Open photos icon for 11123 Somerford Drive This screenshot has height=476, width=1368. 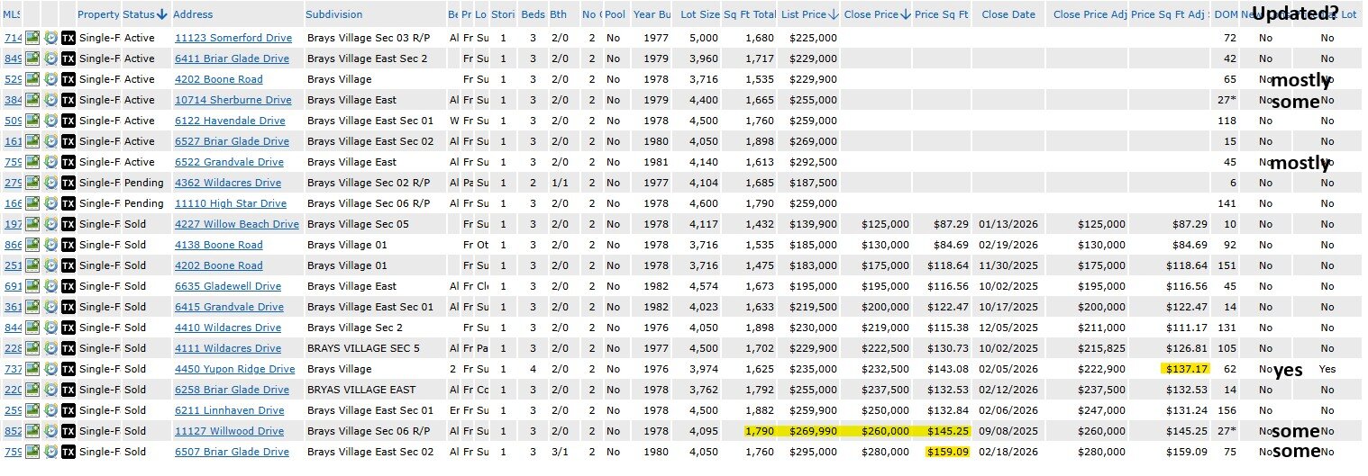[32, 38]
